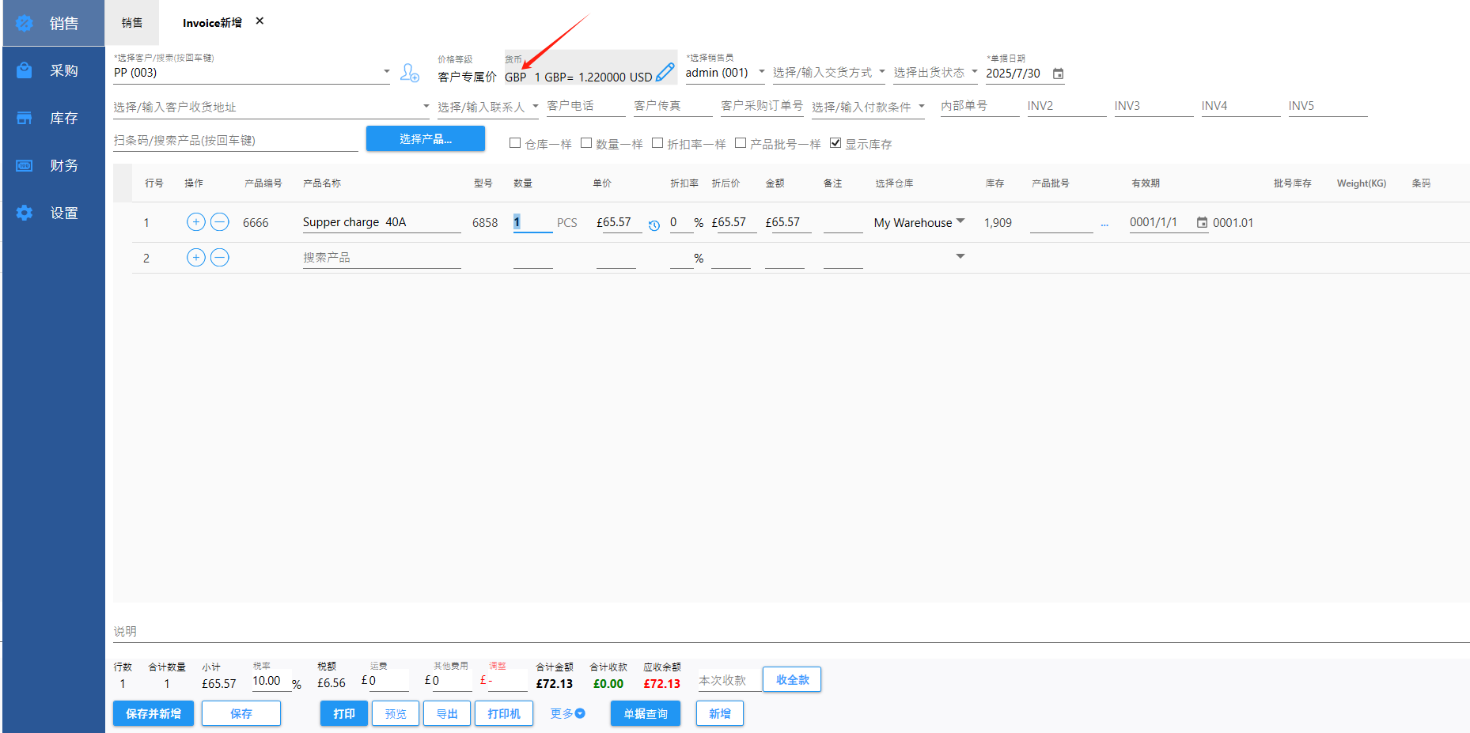Screen dimensions: 1470x733
Task: Click the price history icon beside £65.57
Action: tap(654, 225)
